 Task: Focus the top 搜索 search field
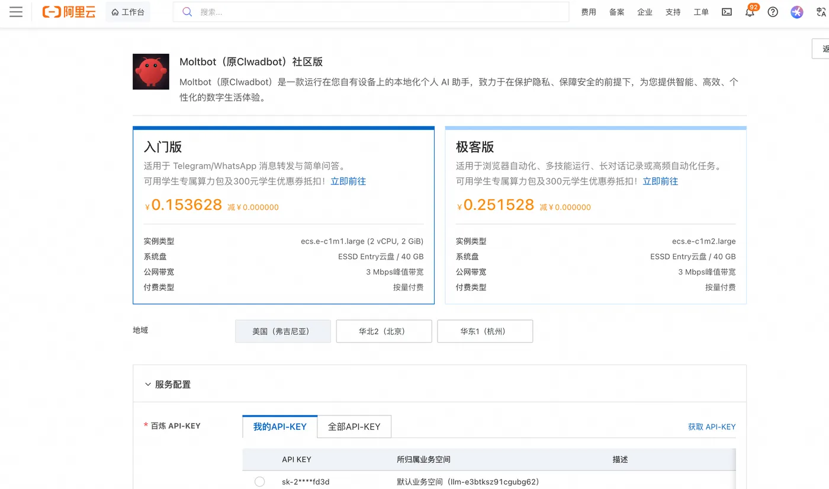pyautogui.click(x=371, y=12)
